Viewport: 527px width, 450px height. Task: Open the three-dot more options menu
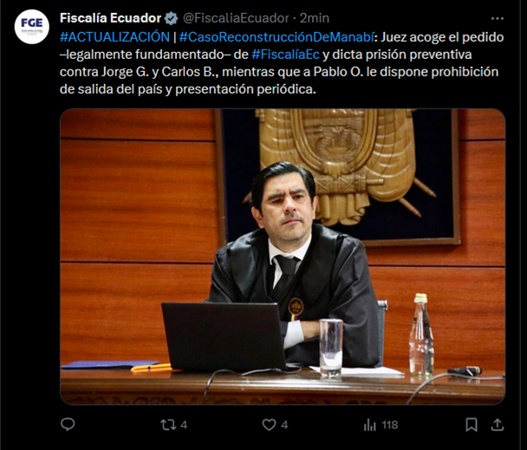[497, 18]
